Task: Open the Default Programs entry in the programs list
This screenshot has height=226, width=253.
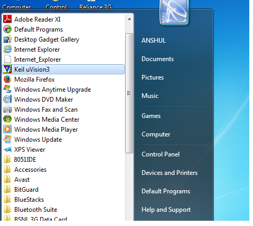Action: (x=39, y=30)
